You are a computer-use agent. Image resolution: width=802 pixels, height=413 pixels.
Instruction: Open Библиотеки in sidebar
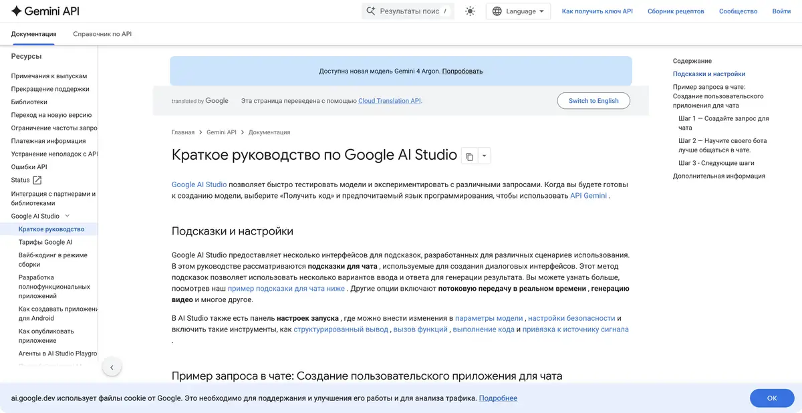pyautogui.click(x=29, y=102)
